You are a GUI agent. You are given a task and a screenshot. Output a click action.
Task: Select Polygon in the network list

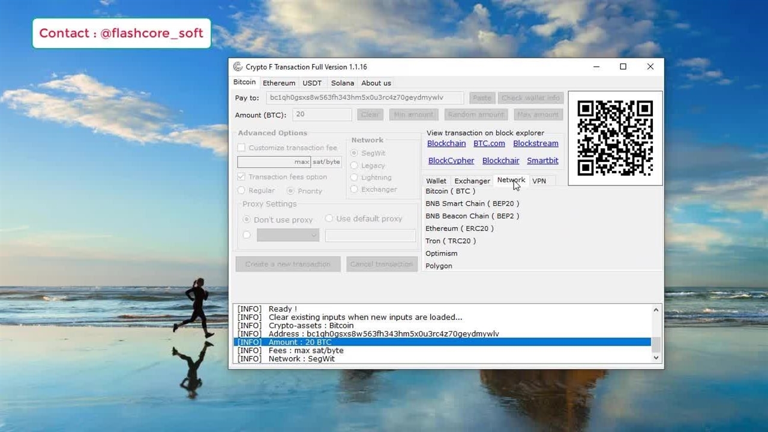[439, 266]
